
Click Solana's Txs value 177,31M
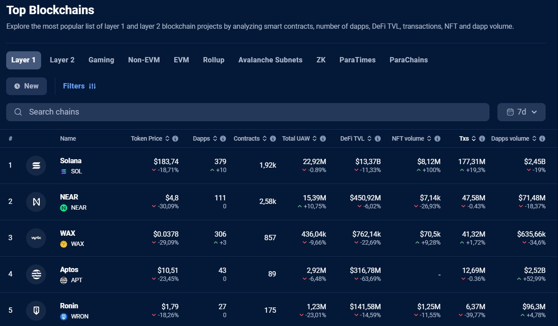[472, 162]
